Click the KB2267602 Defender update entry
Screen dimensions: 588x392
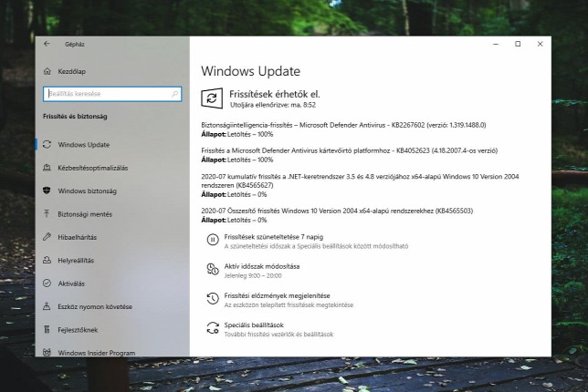click(343, 125)
